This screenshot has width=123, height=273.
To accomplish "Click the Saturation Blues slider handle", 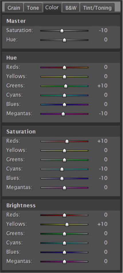I will (x=62, y=179).
